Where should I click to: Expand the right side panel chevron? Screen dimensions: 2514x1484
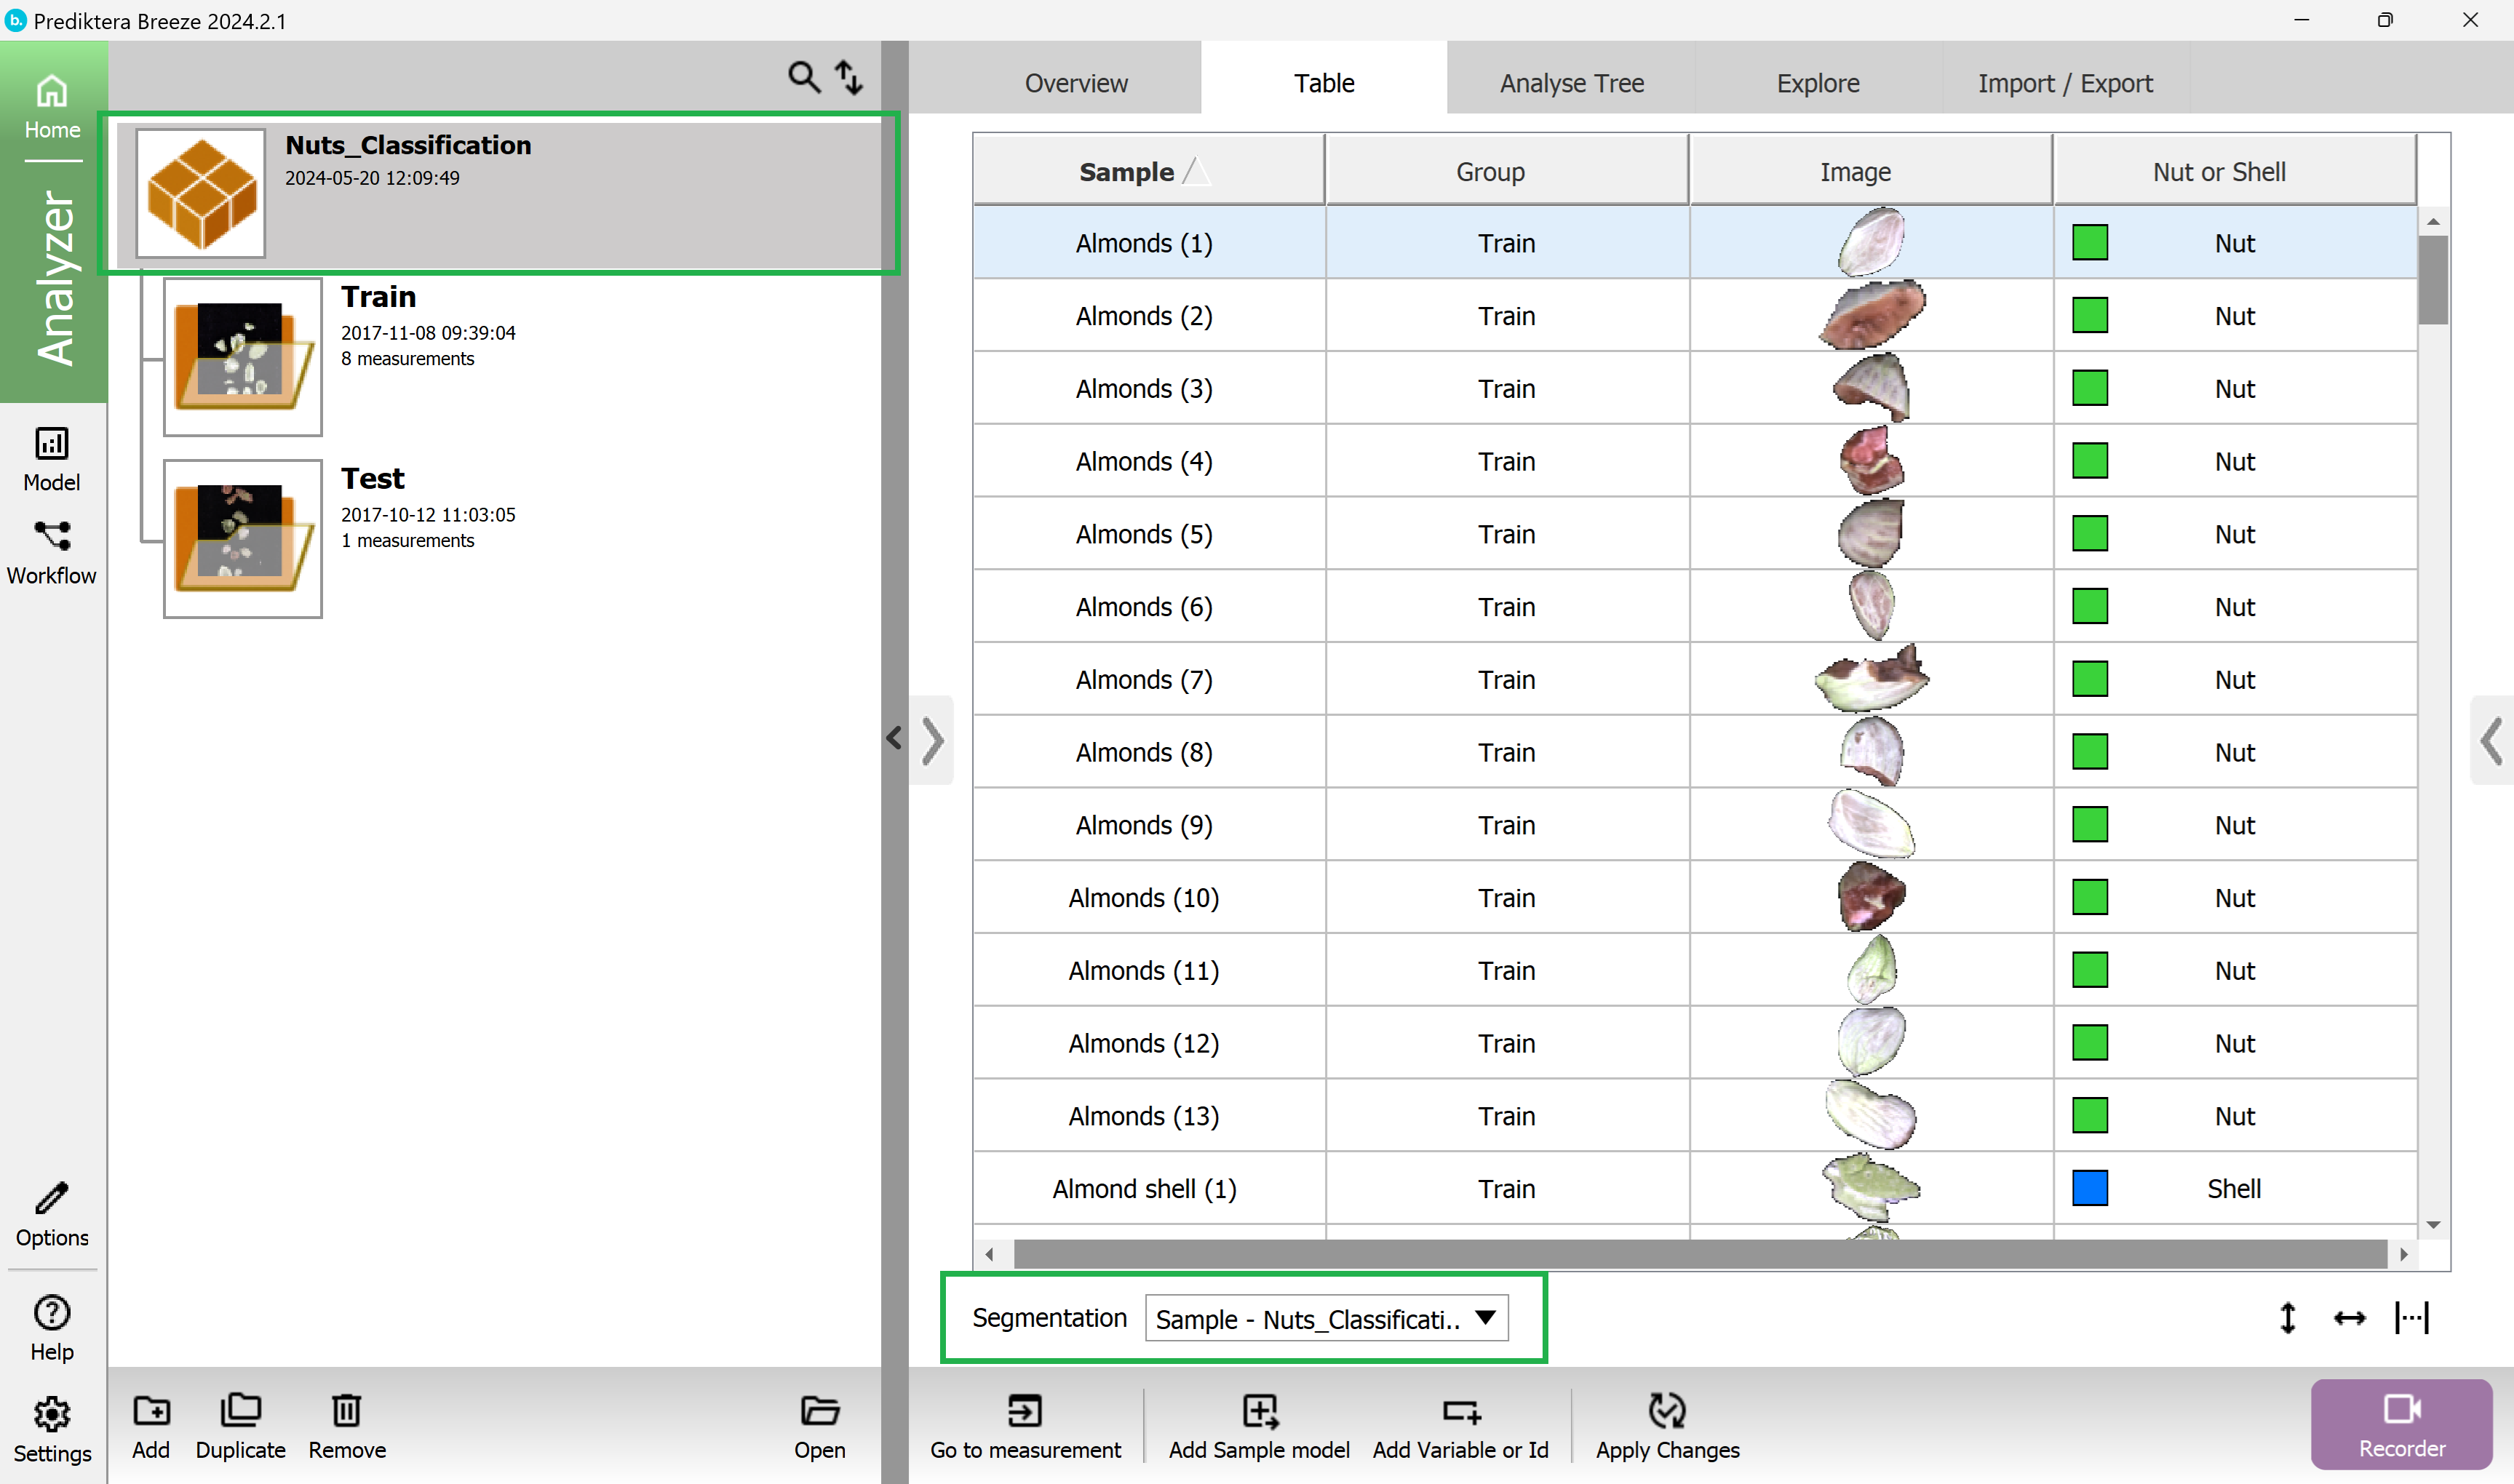2491,741
